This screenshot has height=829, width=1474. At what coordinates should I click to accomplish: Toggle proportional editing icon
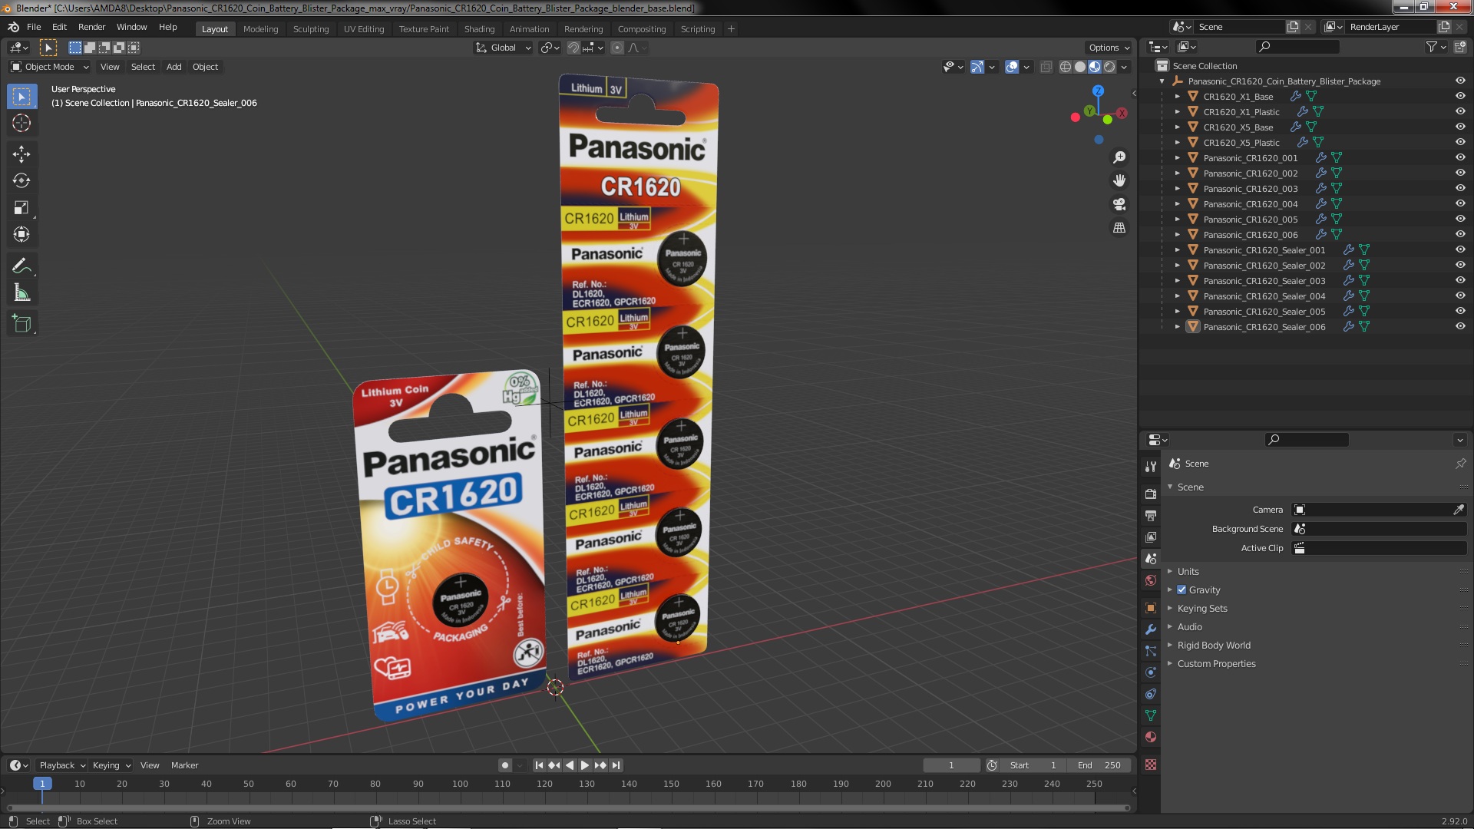pos(617,48)
